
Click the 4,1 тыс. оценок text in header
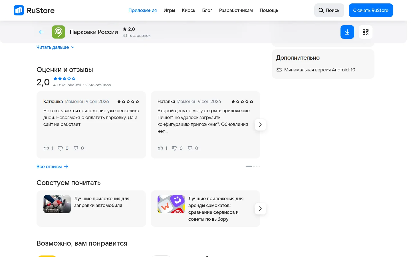(x=136, y=36)
